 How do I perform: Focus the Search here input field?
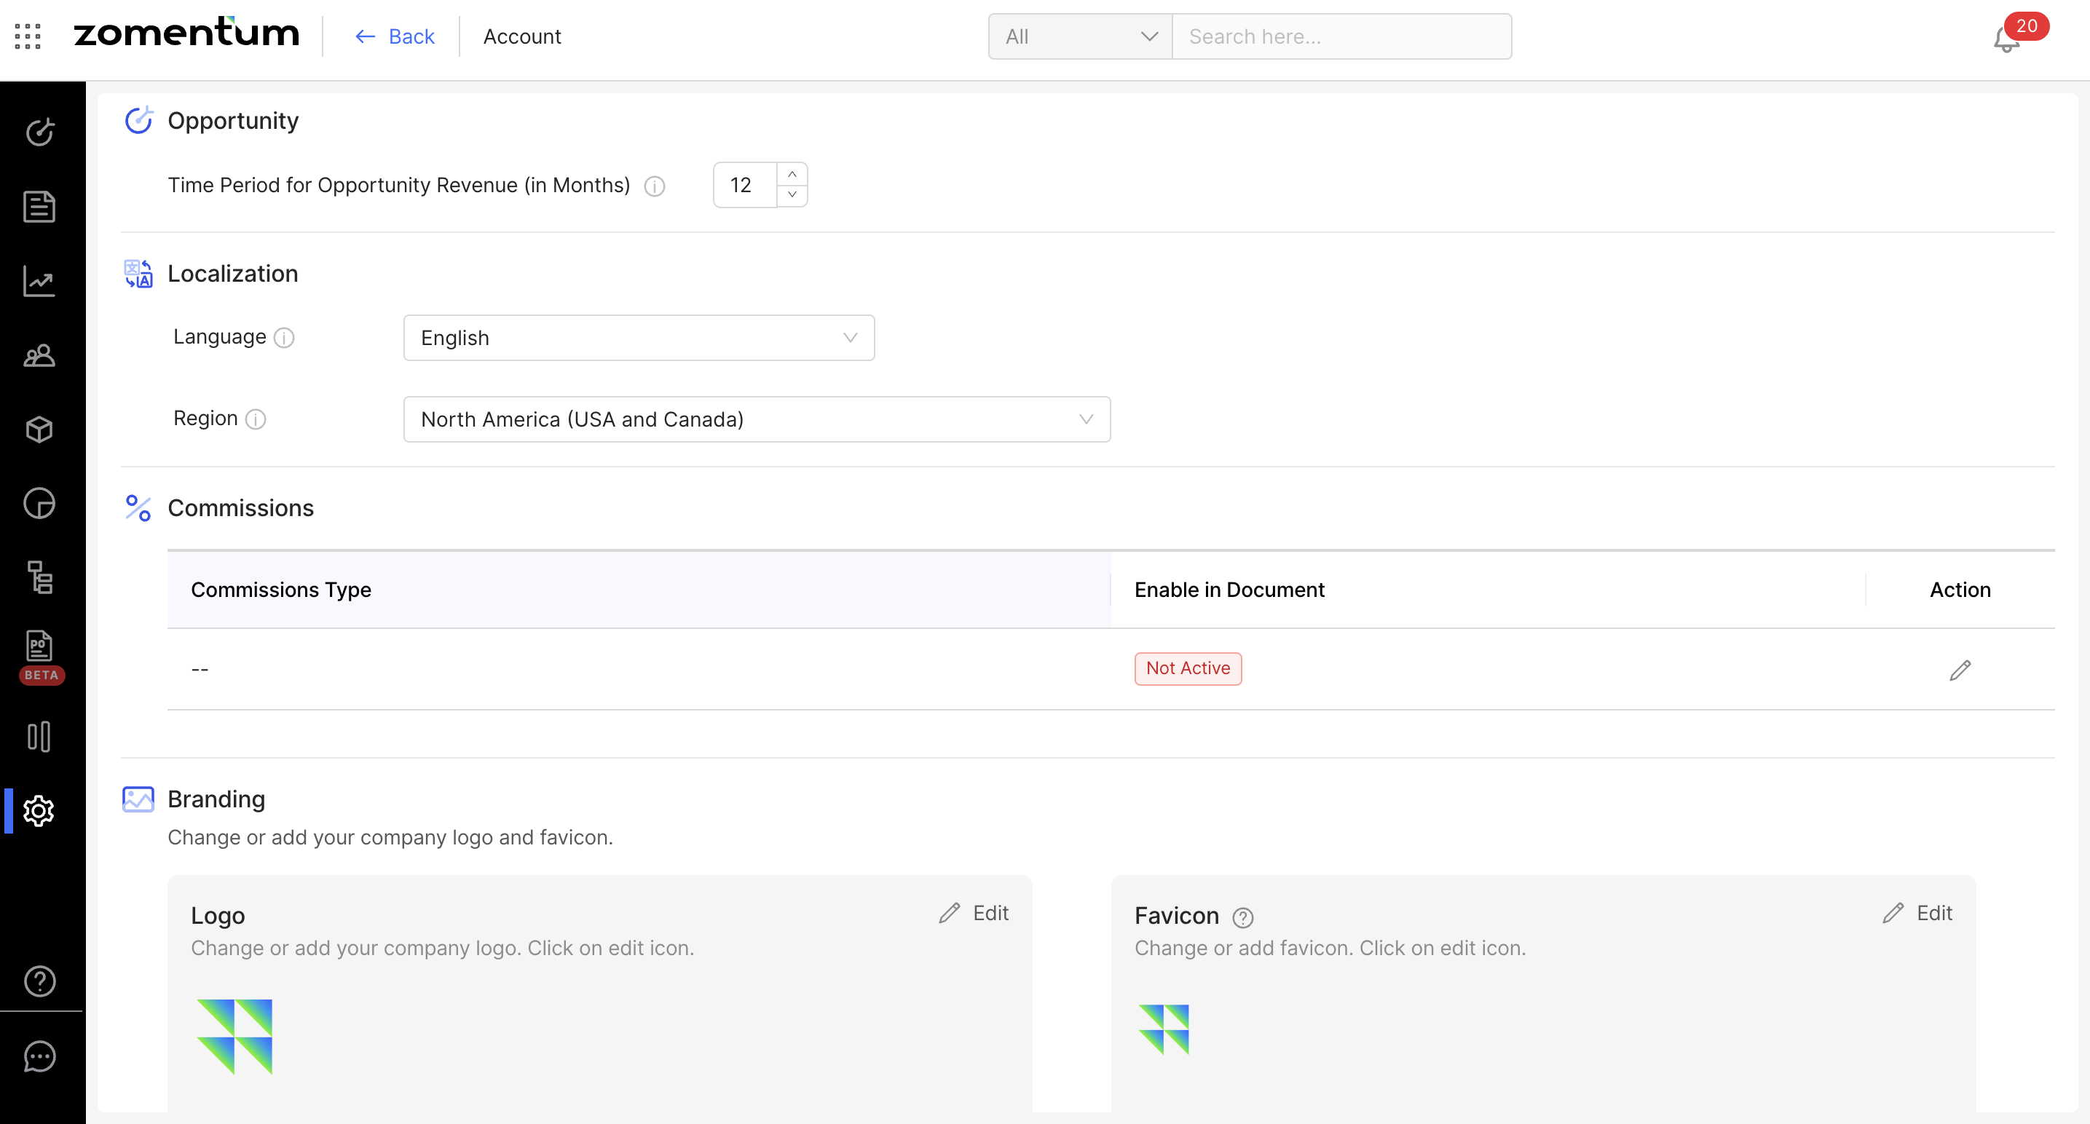click(1341, 36)
